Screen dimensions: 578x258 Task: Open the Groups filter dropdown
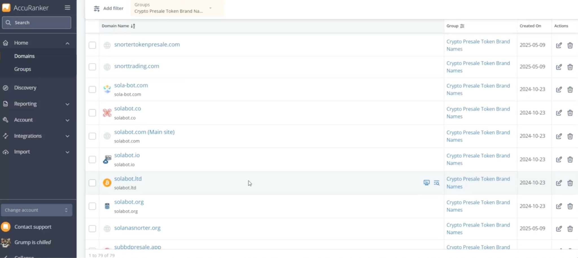[x=177, y=8]
